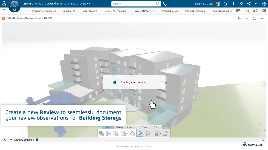Open the thumbs up dropdown arrow
Screen dimensions: 268x150
tap(160, 134)
